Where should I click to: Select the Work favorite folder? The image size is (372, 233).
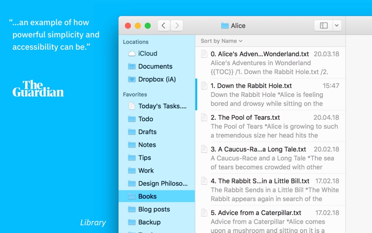(x=146, y=171)
